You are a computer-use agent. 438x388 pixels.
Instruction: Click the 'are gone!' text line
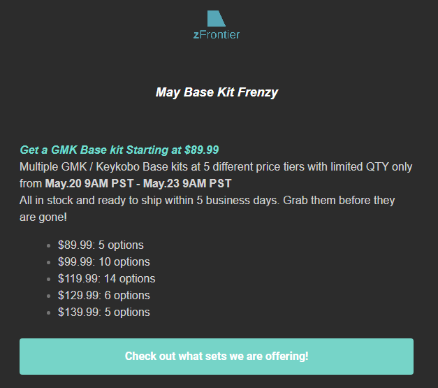pos(43,217)
